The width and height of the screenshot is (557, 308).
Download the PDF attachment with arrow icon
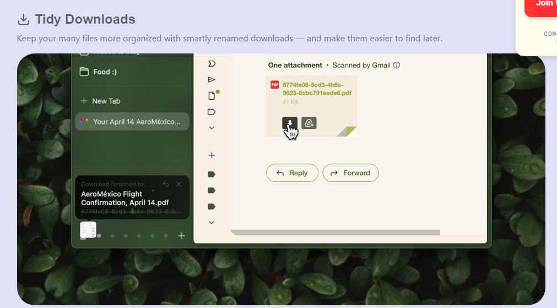point(289,123)
